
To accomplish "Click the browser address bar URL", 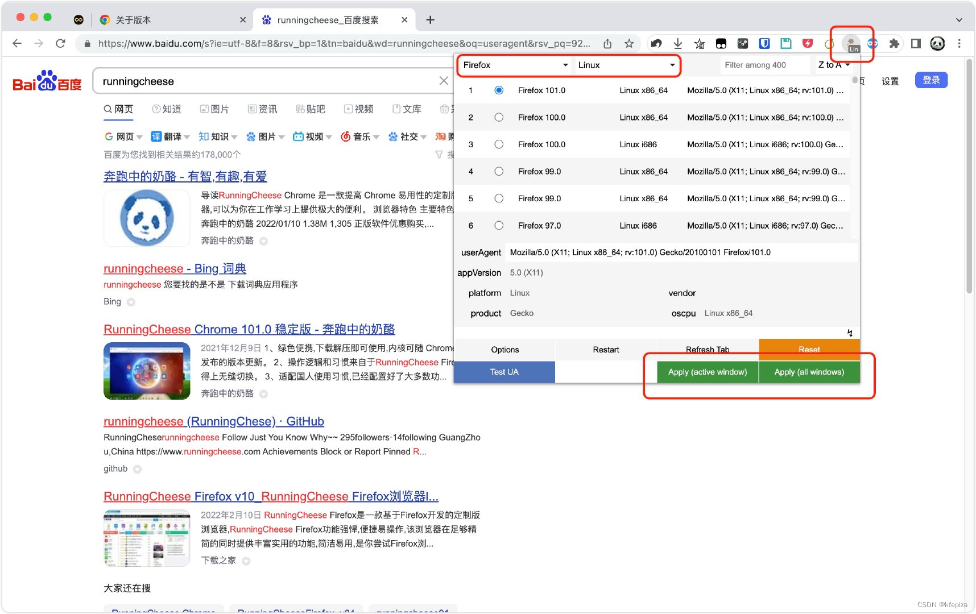I will tap(344, 43).
